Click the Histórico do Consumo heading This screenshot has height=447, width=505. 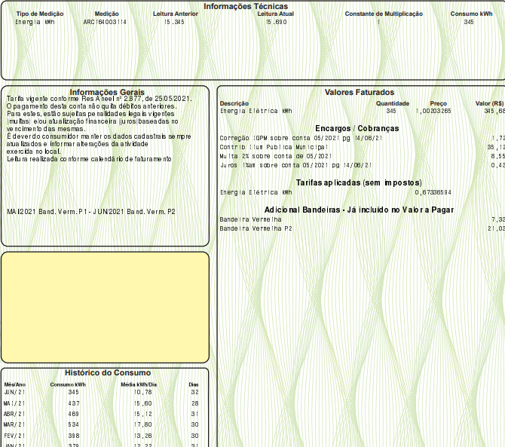[x=107, y=372]
